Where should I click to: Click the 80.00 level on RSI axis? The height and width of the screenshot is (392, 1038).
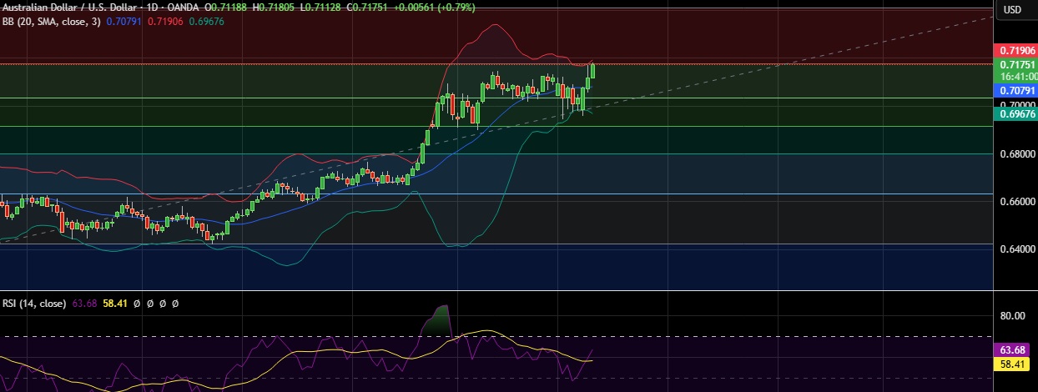click(x=1013, y=316)
